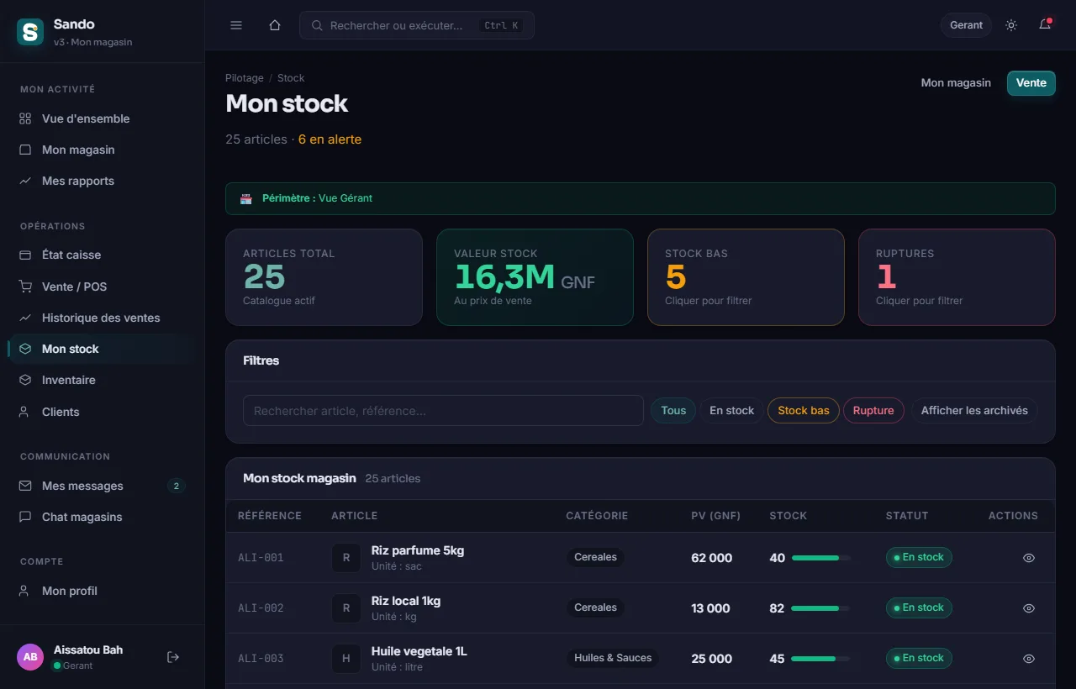Image resolution: width=1076 pixels, height=689 pixels.
Task: Click the Ruptures stat card
Action: 957,277
